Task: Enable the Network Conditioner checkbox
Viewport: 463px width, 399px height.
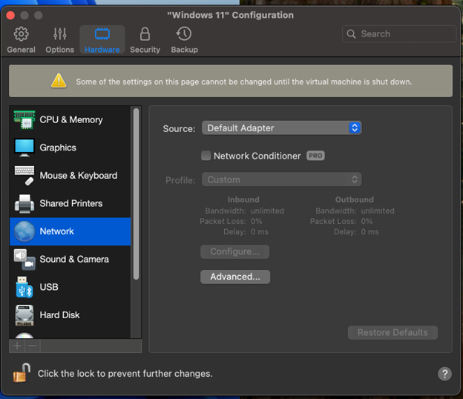Action: point(206,156)
